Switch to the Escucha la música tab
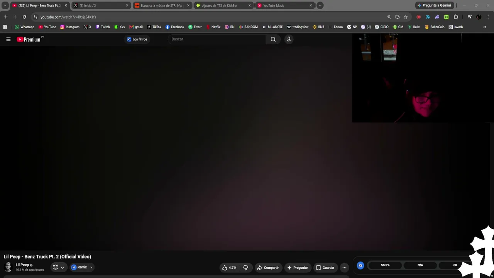494x278 pixels. pyautogui.click(x=162, y=5)
